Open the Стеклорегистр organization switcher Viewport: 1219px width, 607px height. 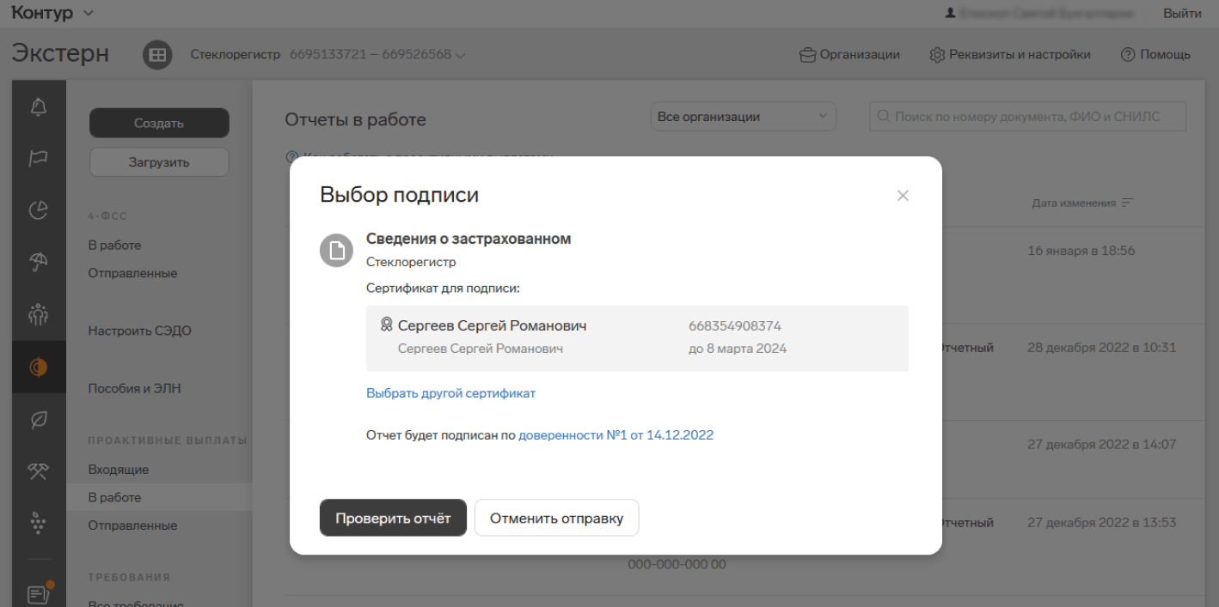coord(328,55)
